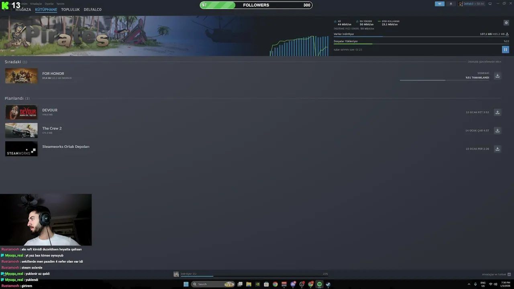Screen dimensions: 514x289
Task: Click DEVOUR game thumbnail
Action: click(21, 112)
